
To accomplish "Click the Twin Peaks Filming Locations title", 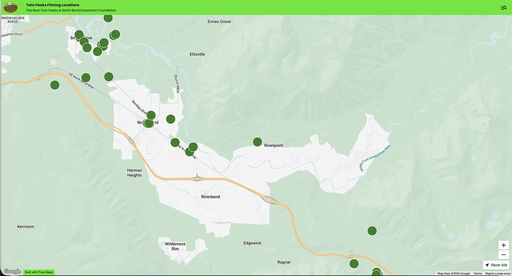I will (x=53, y=5).
